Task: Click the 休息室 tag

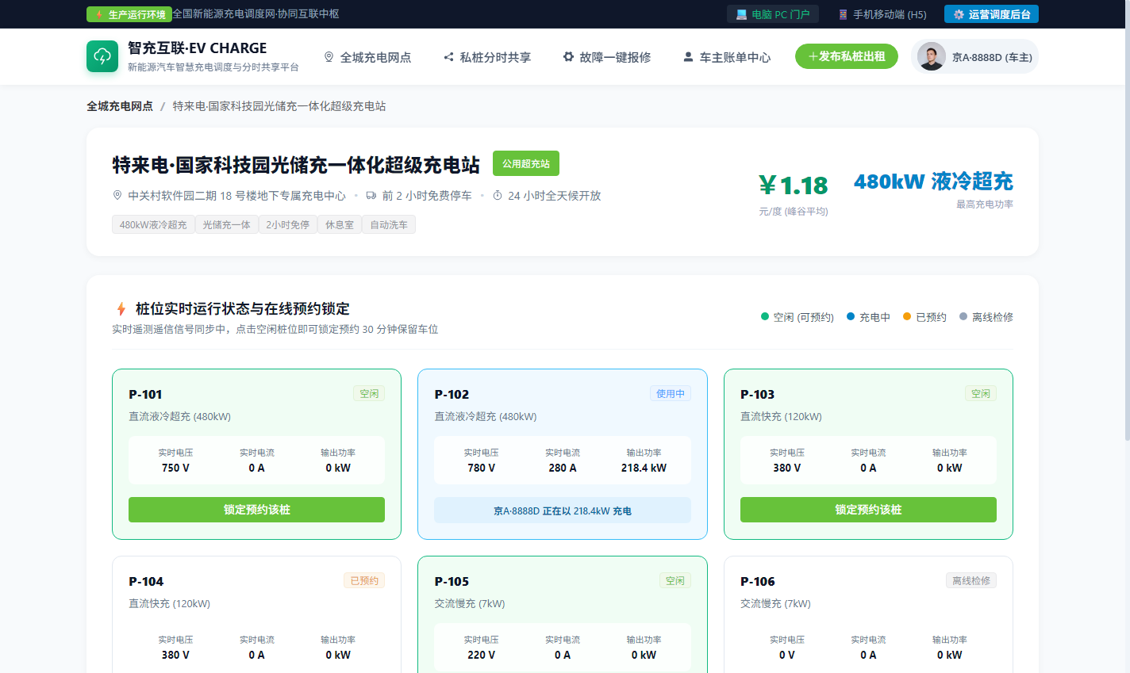Action: coord(340,224)
